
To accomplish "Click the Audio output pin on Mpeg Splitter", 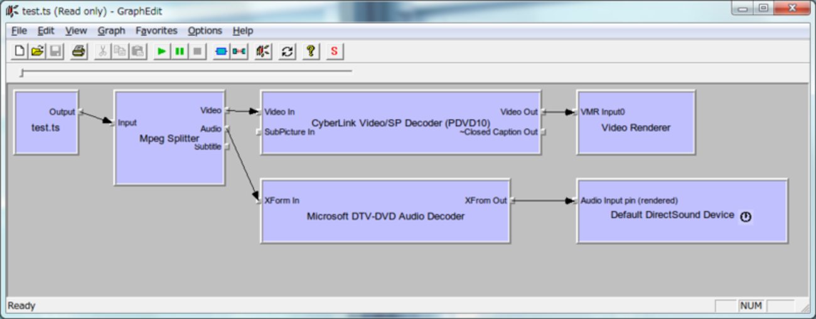I will pos(227,128).
